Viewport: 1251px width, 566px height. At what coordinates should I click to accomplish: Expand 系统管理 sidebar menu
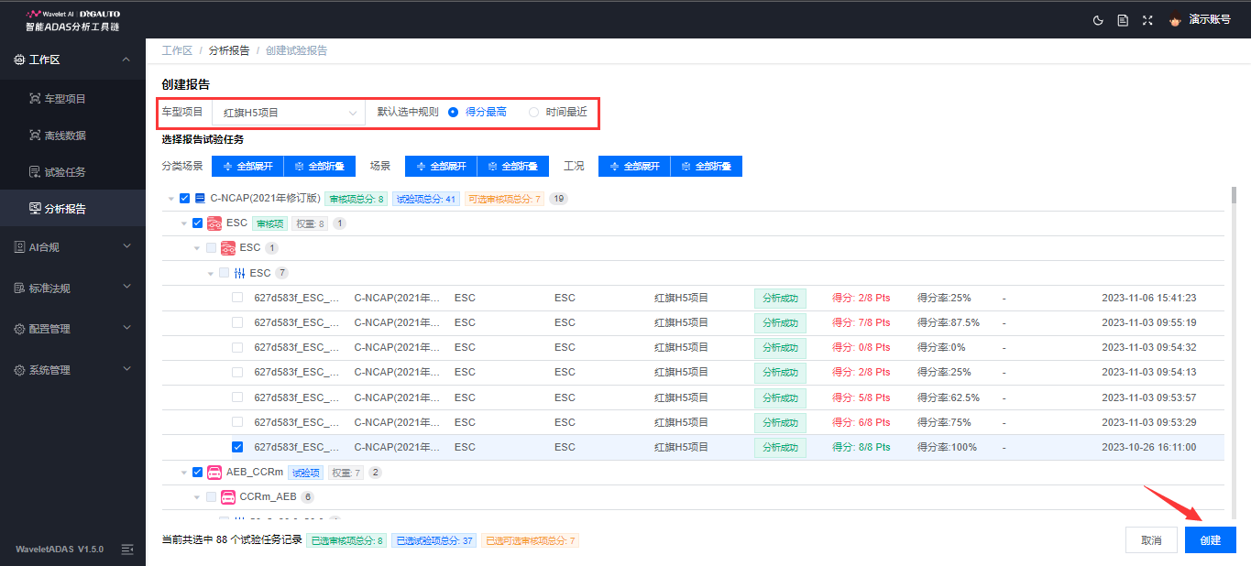[72, 370]
